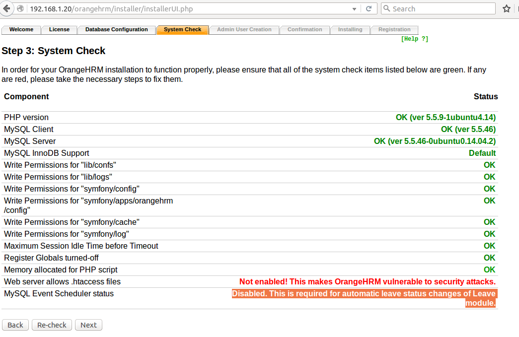
Task: Open the License tab
Action: coord(59,29)
